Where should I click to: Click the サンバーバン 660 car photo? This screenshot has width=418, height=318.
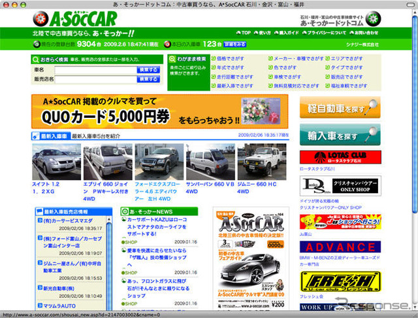coord(210,162)
